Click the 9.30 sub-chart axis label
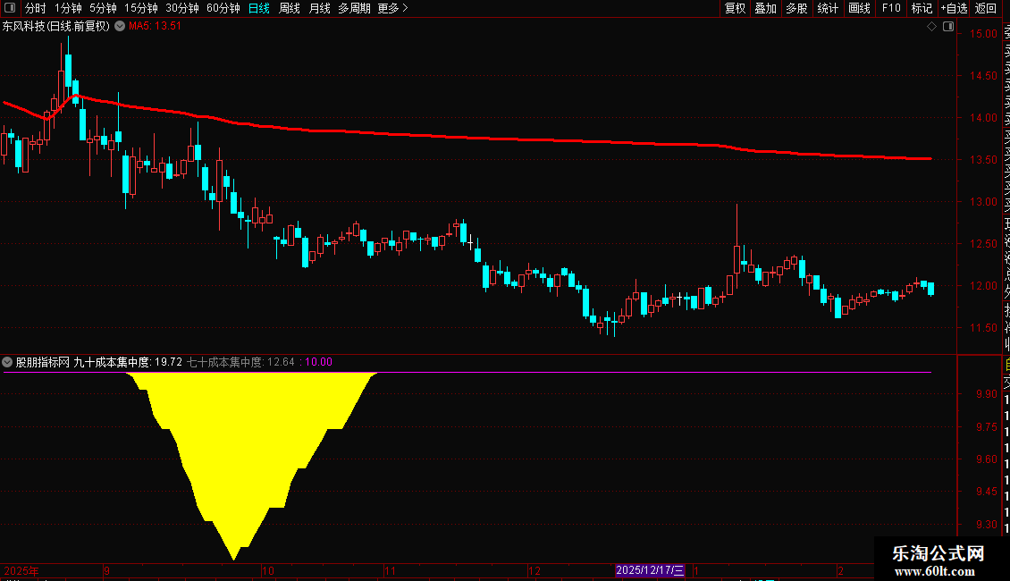The image size is (1010, 581). coord(986,525)
